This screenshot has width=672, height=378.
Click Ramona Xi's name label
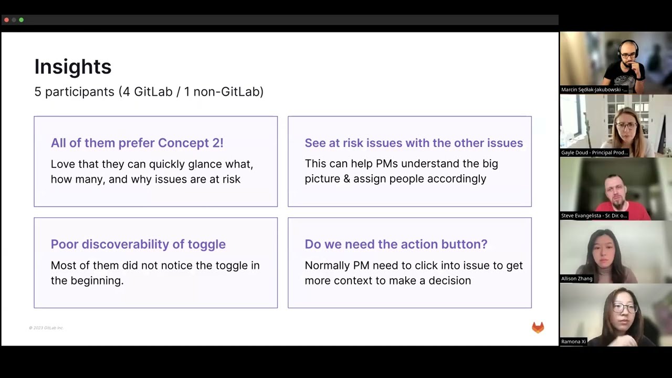point(573,341)
